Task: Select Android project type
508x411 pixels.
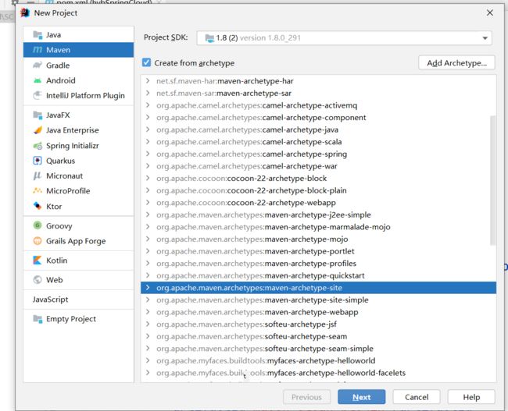Action: 78,80
